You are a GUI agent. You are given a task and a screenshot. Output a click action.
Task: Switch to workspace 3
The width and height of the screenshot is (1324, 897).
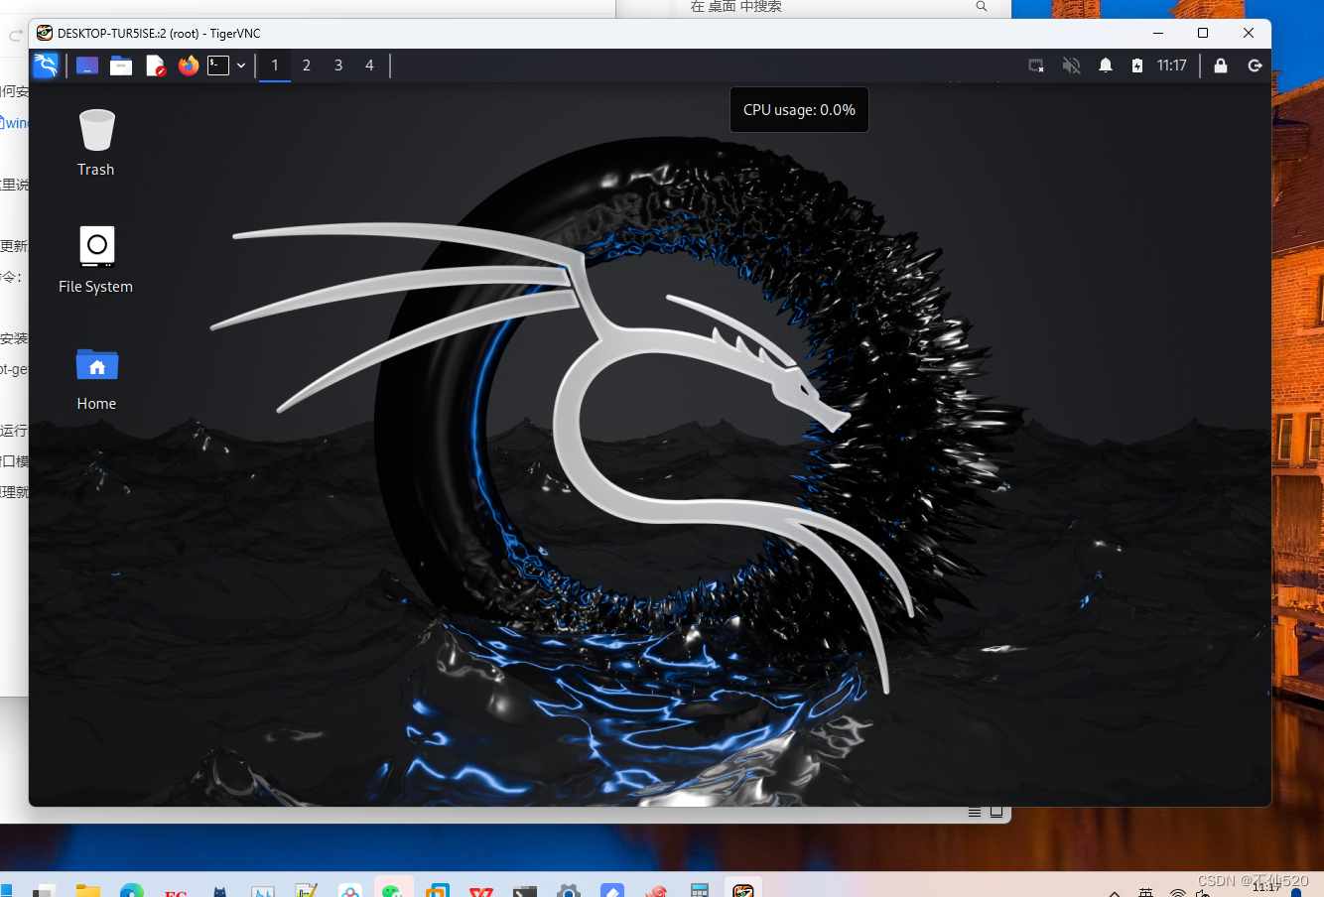coord(338,65)
